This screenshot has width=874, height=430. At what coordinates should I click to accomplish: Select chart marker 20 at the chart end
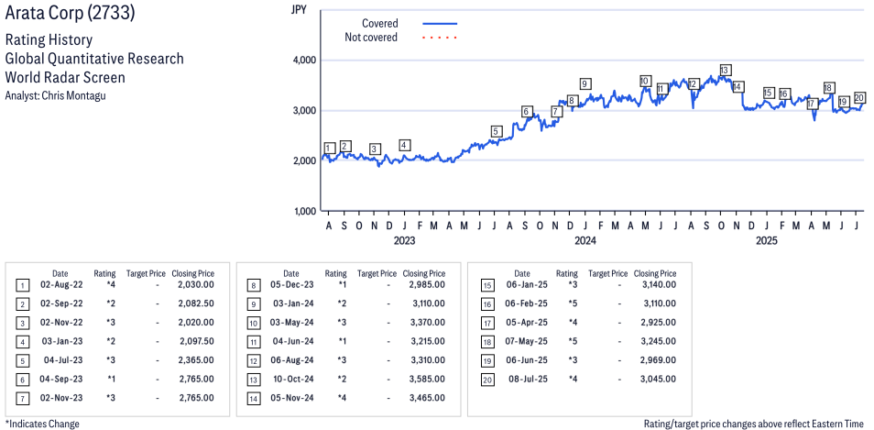click(x=859, y=97)
